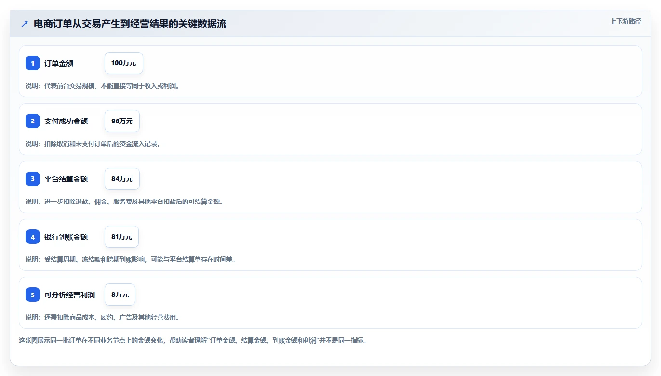The image size is (661, 376).
Task: Select the 8万元 value chip
Action: (x=120, y=295)
